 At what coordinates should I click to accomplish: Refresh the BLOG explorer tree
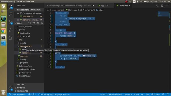click(38, 23)
